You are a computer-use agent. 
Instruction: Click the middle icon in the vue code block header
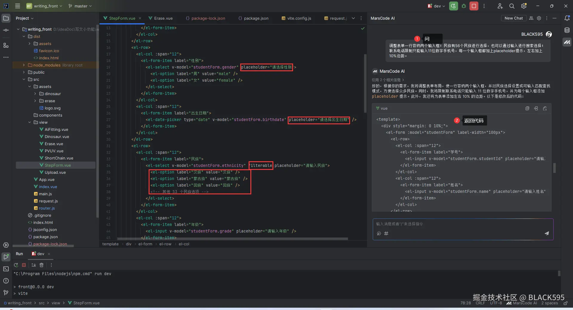click(x=536, y=108)
